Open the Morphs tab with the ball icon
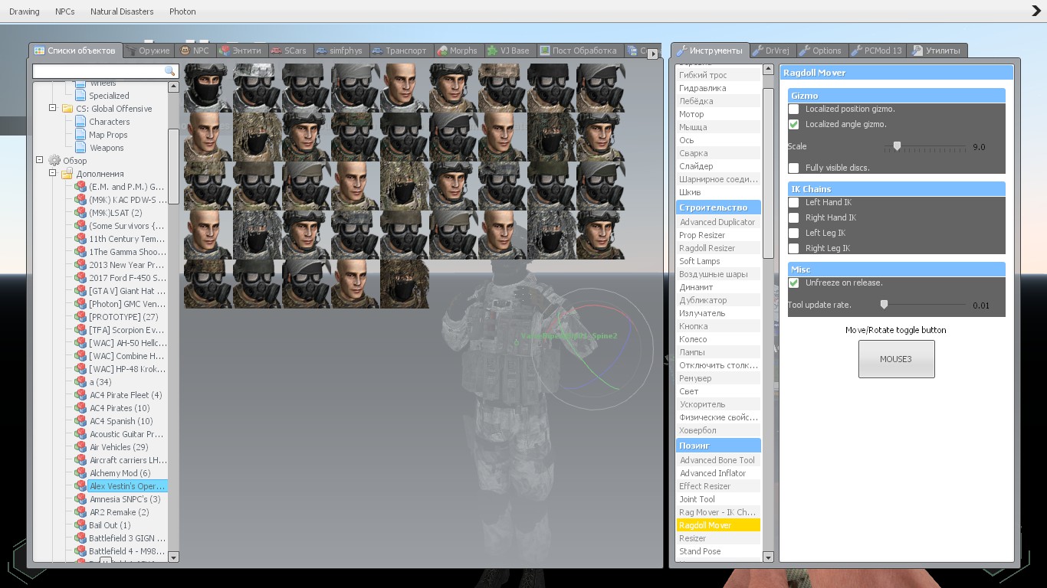Image resolution: width=1047 pixels, height=588 pixels. pyautogui.click(x=457, y=51)
